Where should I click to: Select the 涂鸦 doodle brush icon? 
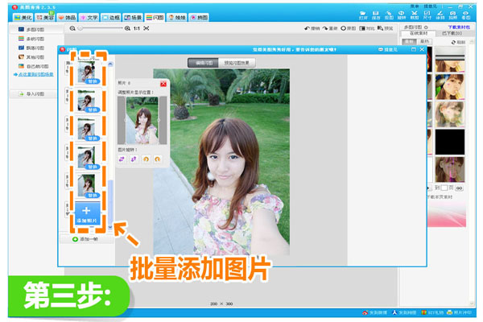(440, 15)
